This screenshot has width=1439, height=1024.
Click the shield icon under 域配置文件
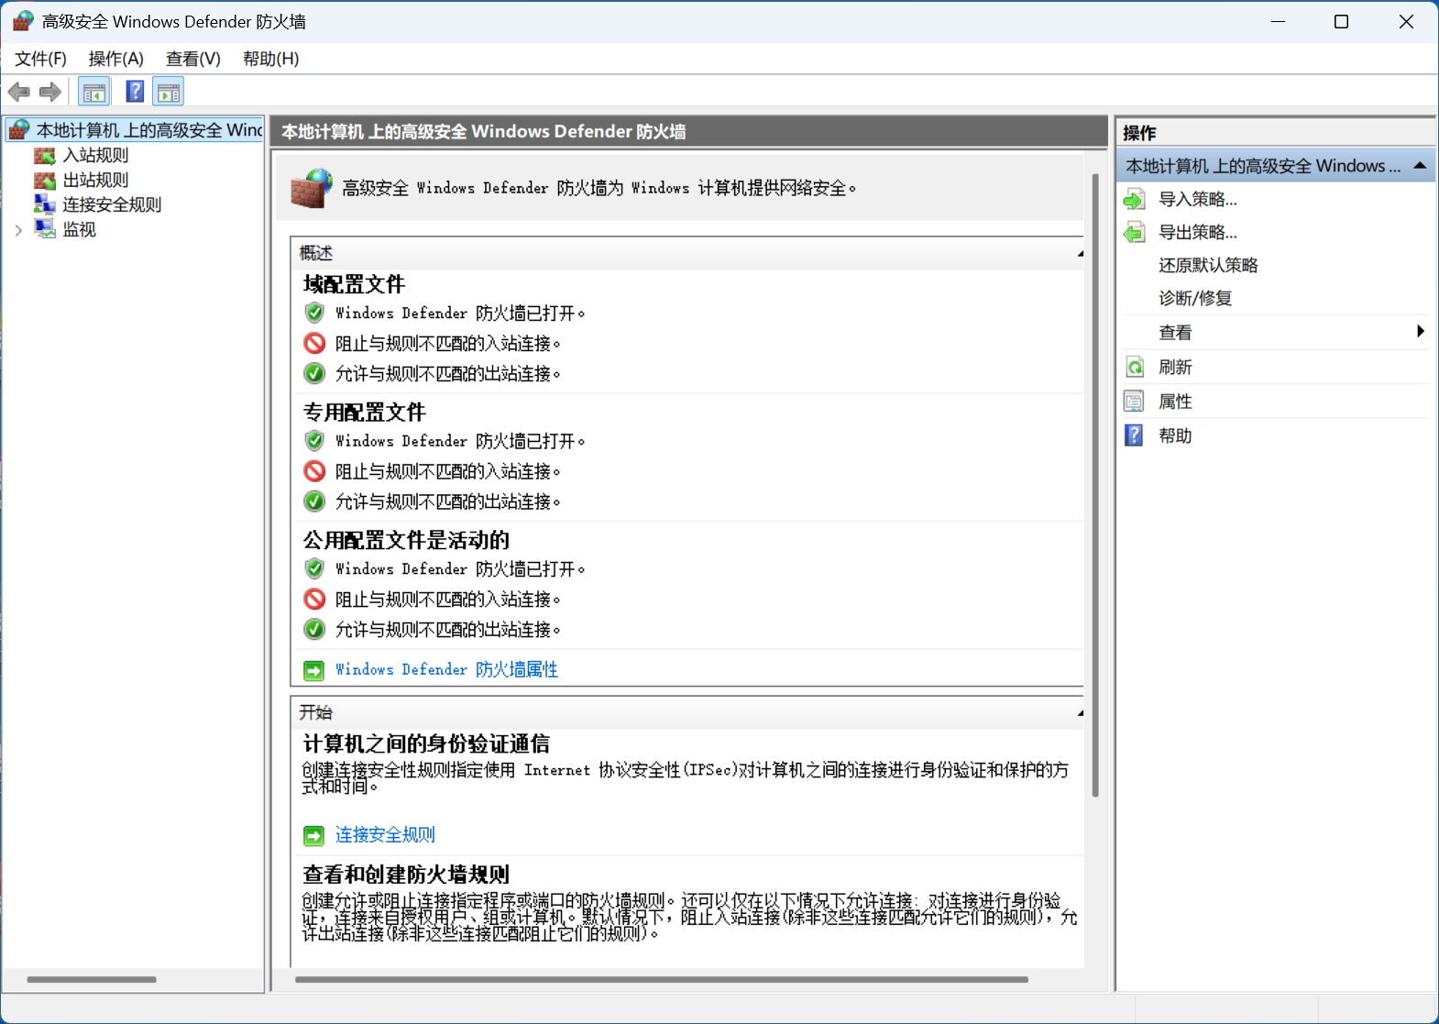coord(314,314)
